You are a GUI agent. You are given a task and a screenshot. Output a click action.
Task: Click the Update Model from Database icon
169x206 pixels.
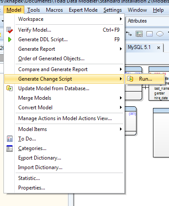[10, 88]
